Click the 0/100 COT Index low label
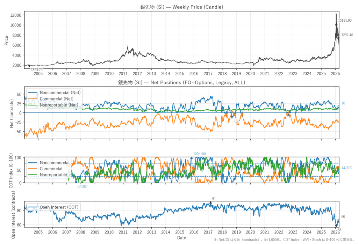Screen dimensions: 358x244 (x=82, y=186)
